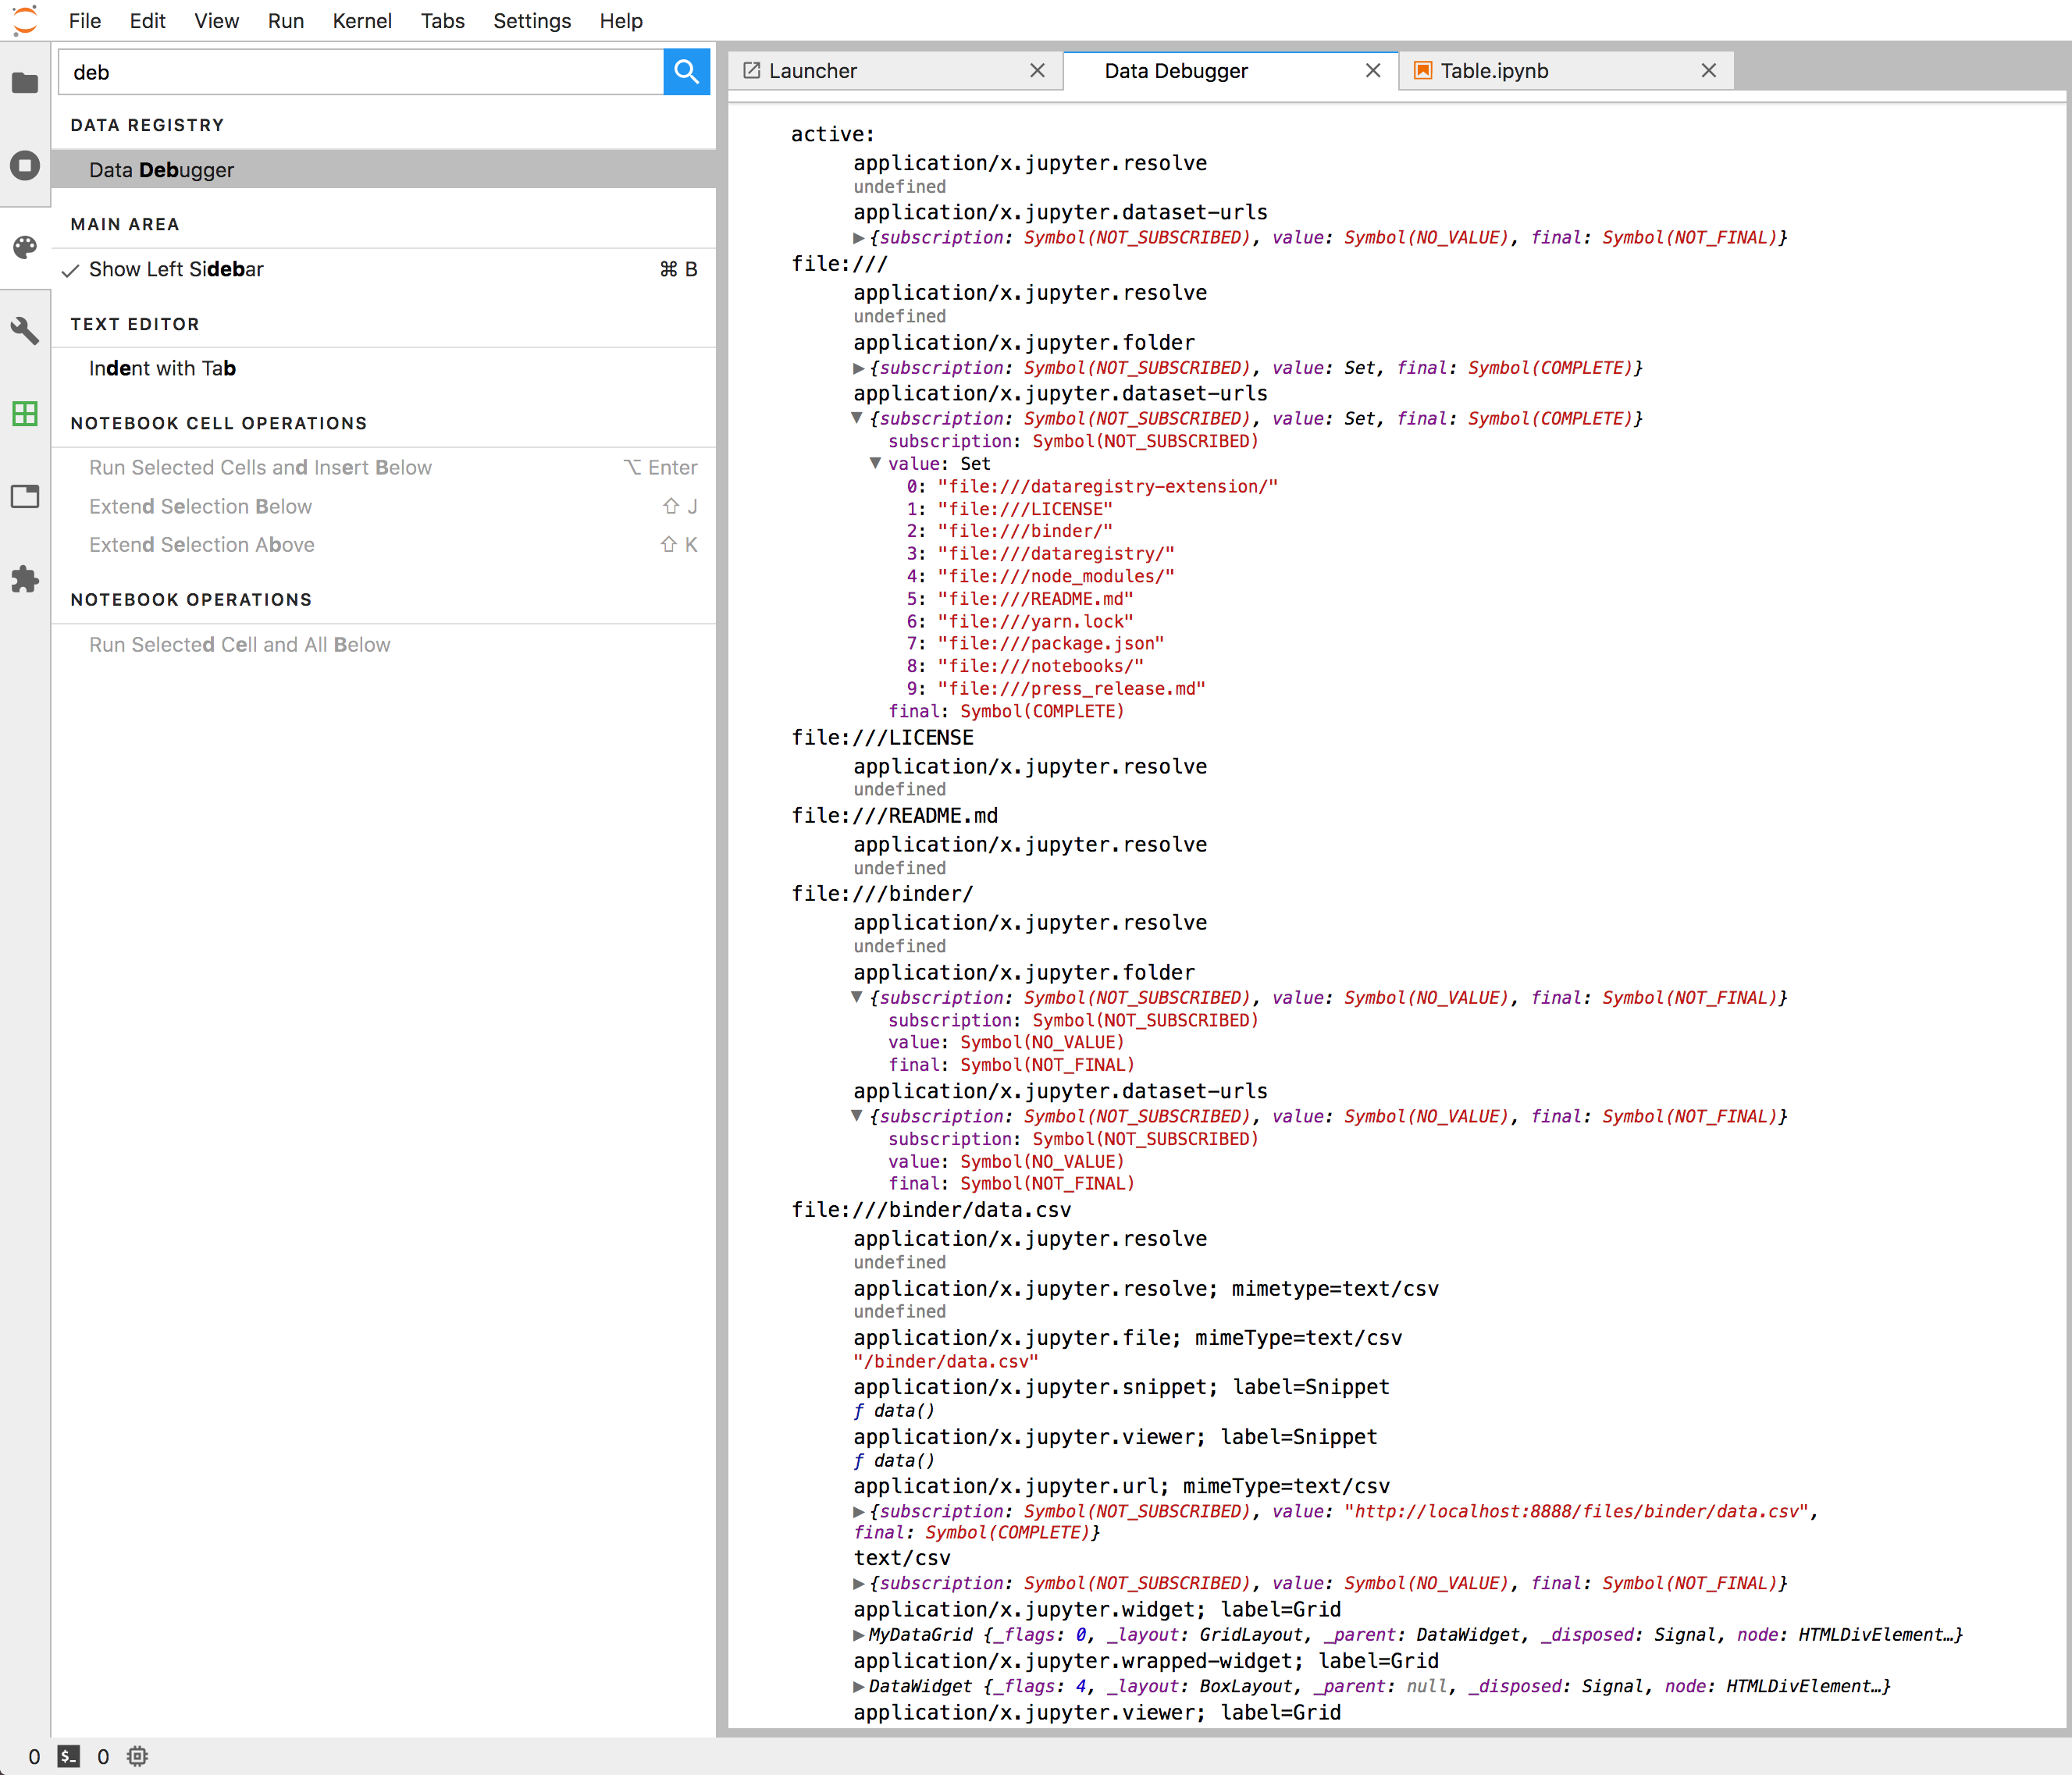Viewport: 2072px width, 1775px height.
Task: Click the terminal icon in the status bar
Action: (x=68, y=1756)
